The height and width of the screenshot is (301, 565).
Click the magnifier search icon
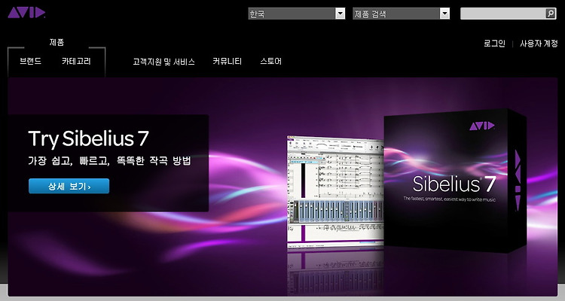tap(551, 14)
